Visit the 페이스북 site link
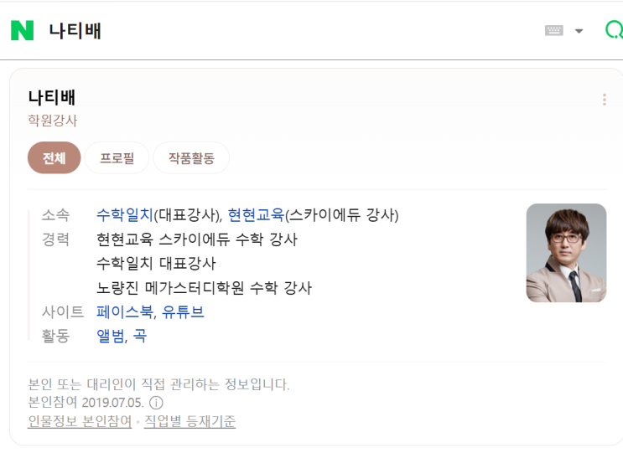This screenshot has height=458, width=623. click(125, 312)
